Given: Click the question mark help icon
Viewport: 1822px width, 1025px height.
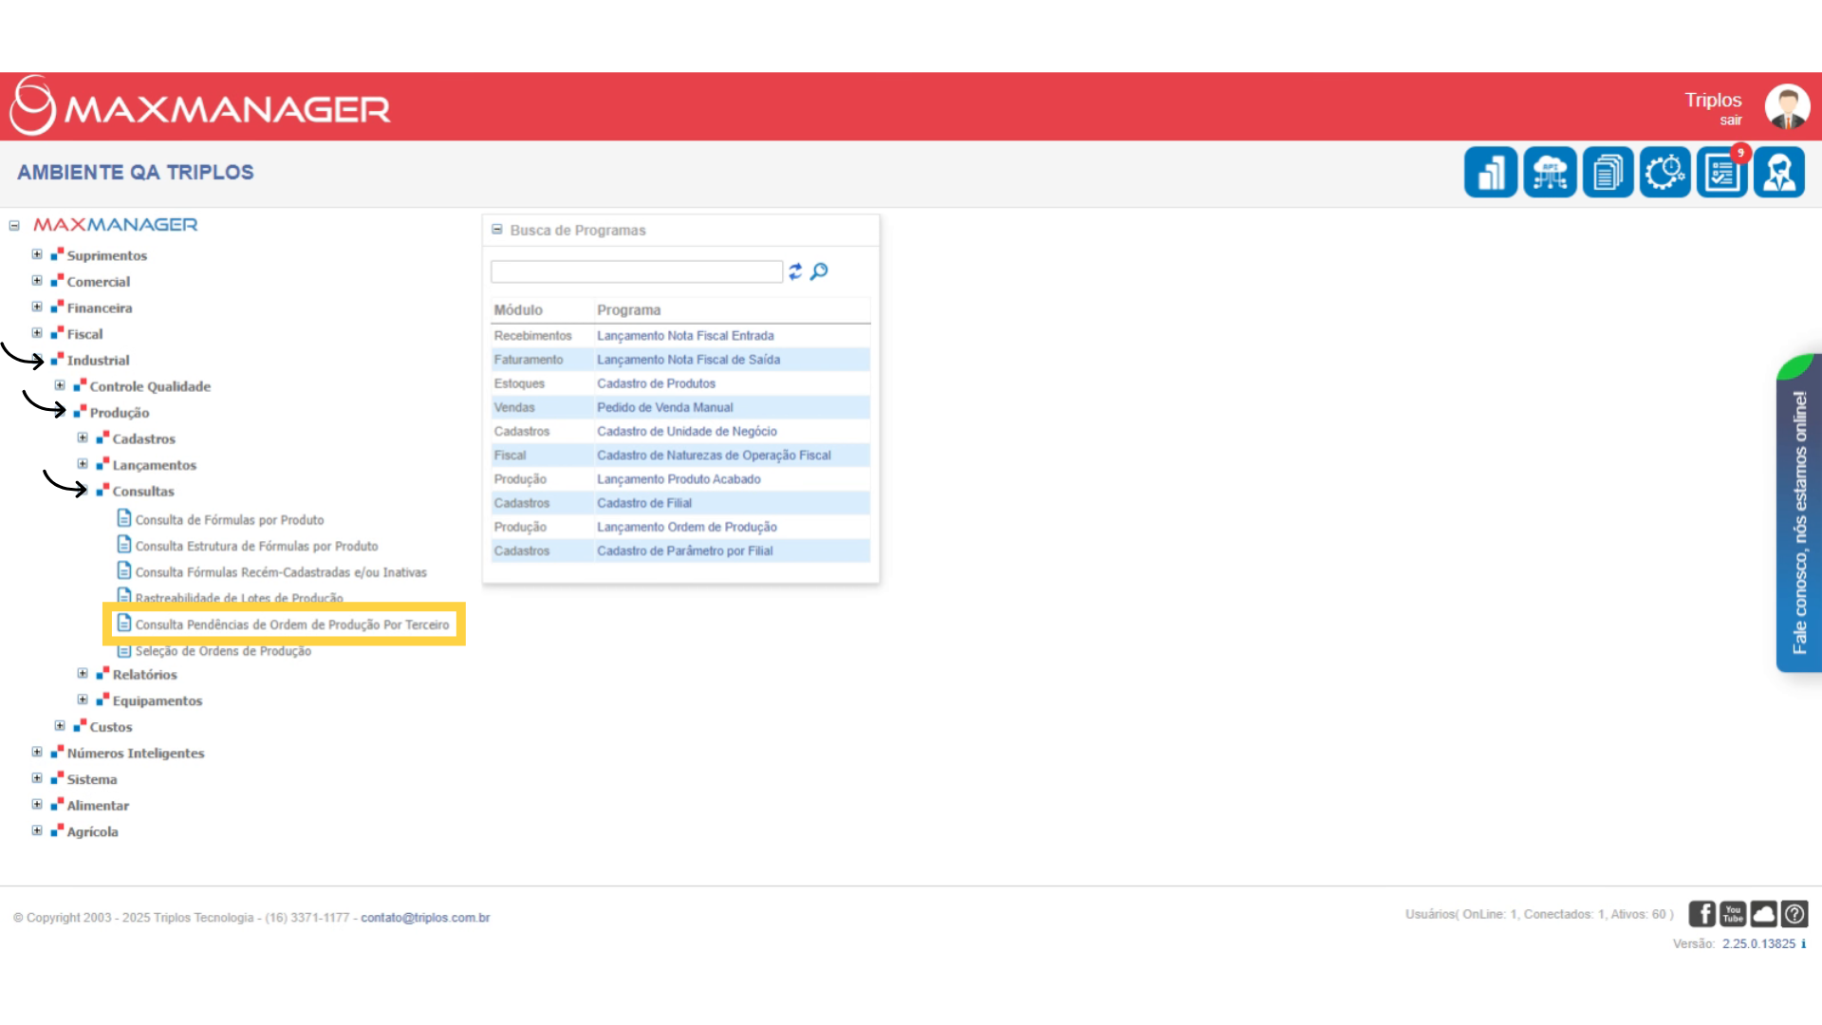Looking at the screenshot, I should [x=1794, y=913].
